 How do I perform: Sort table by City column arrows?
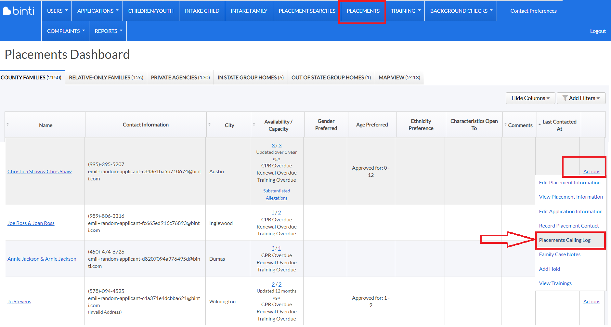point(210,124)
